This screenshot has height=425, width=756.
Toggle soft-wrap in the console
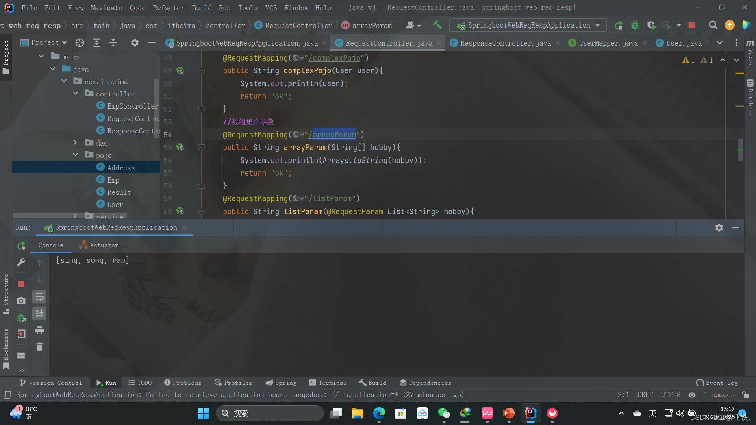[39, 297]
